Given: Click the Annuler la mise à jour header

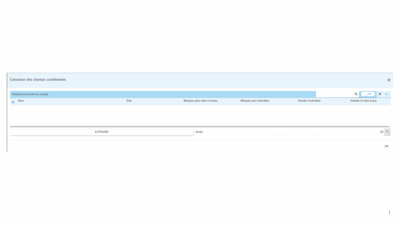Looking at the screenshot, I should (363, 101).
